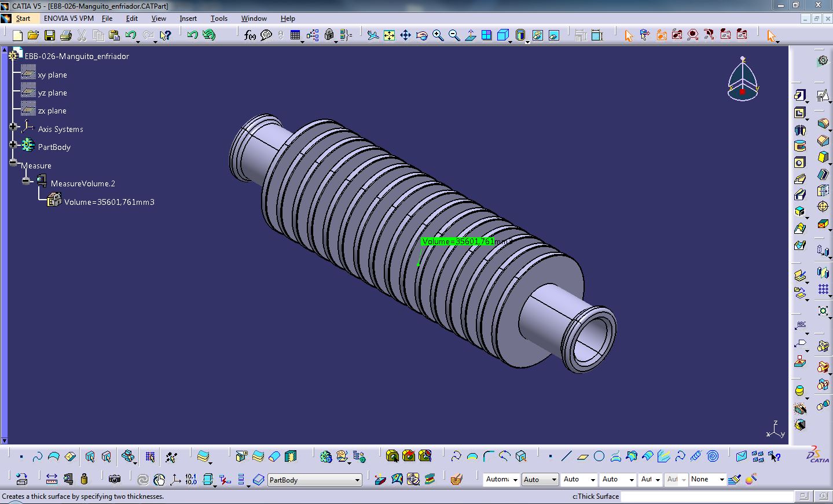Create a Multi-View layout
The width and height of the screenshot is (833, 504).
(x=487, y=35)
